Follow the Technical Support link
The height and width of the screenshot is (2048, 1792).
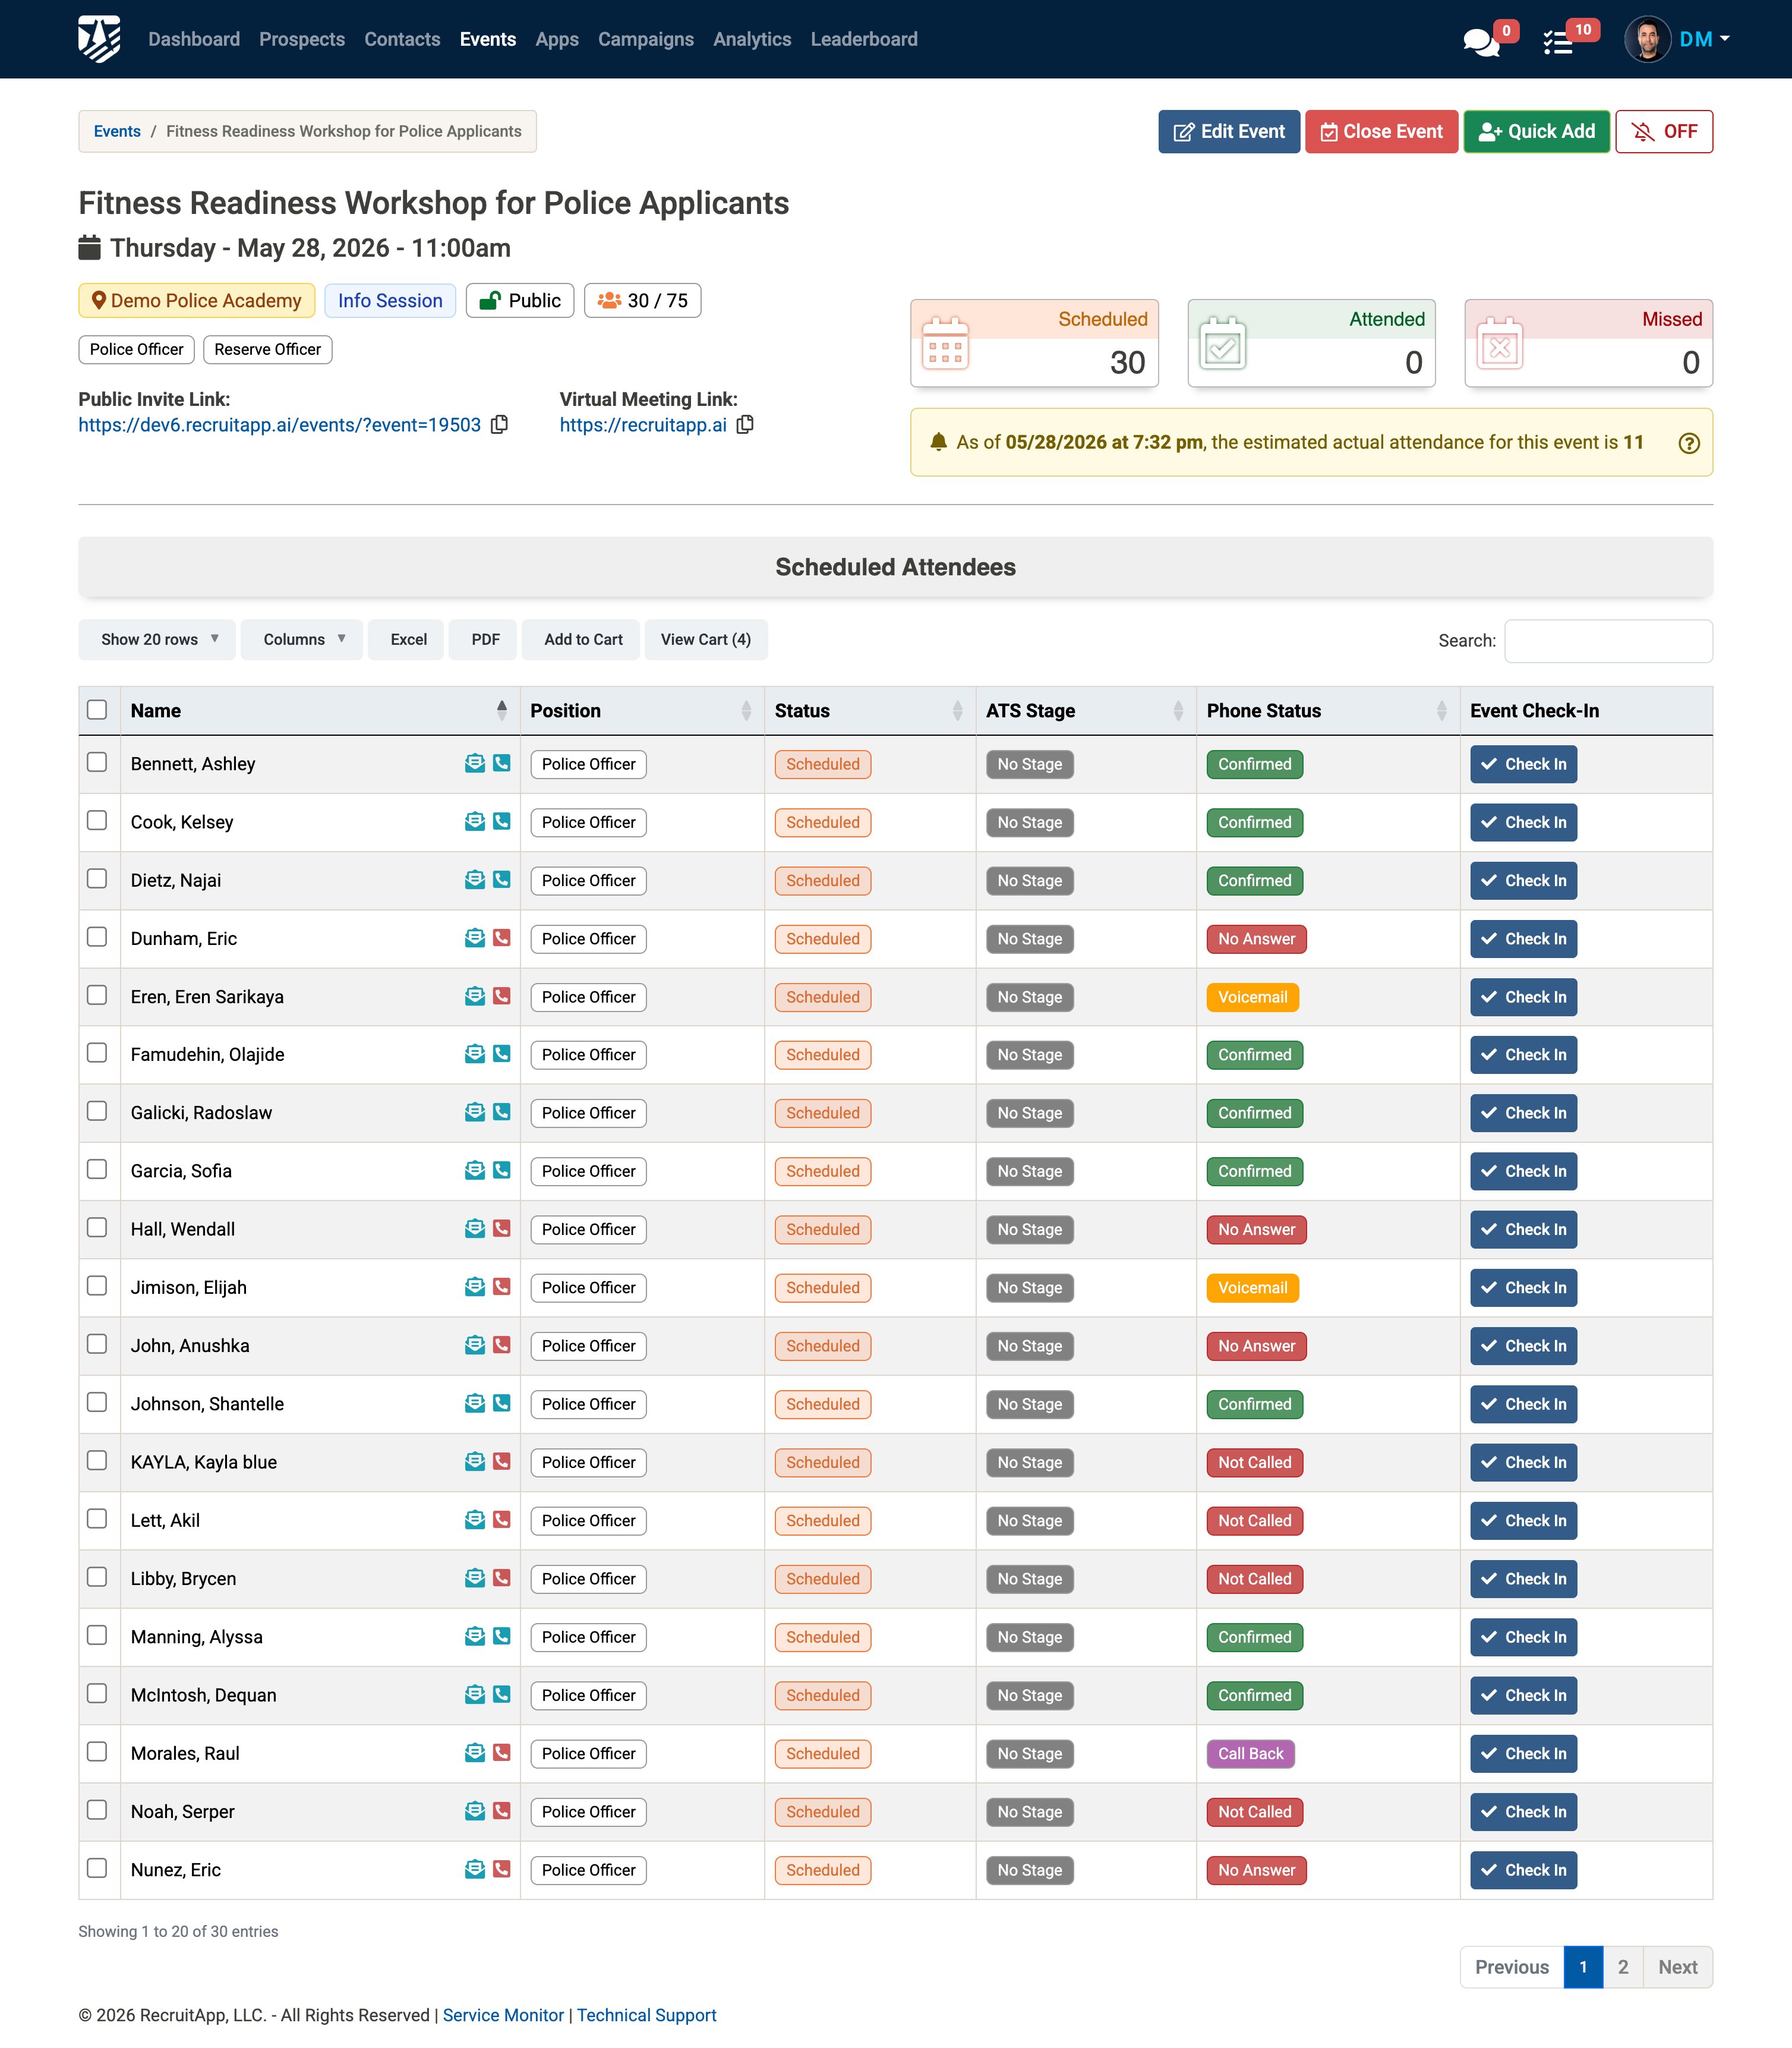click(646, 2015)
